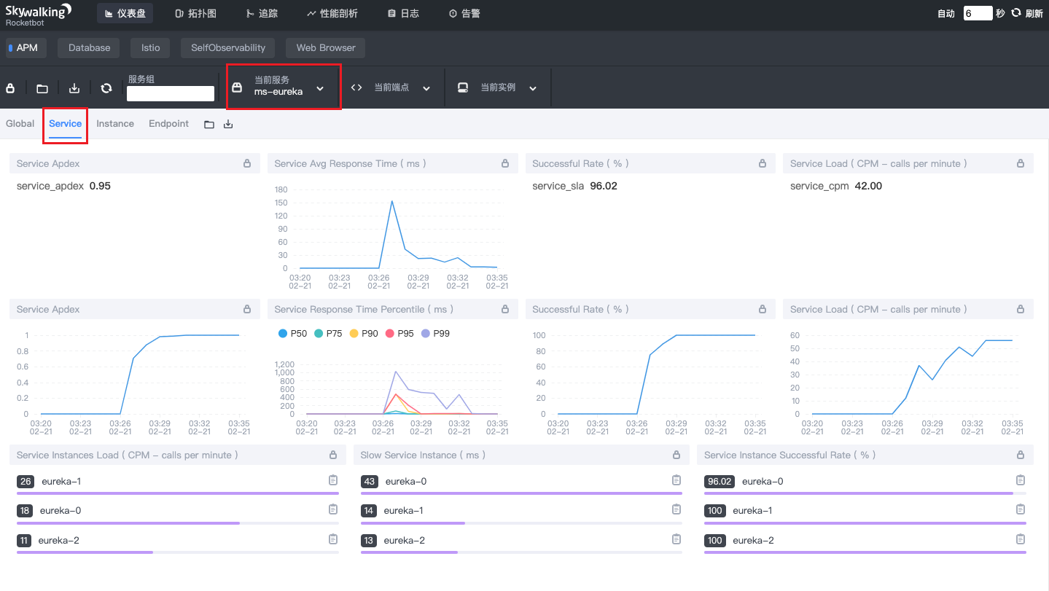Click the circular reload icon left of 服务组
The width and height of the screenshot is (1049, 591).
coord(106,88)
